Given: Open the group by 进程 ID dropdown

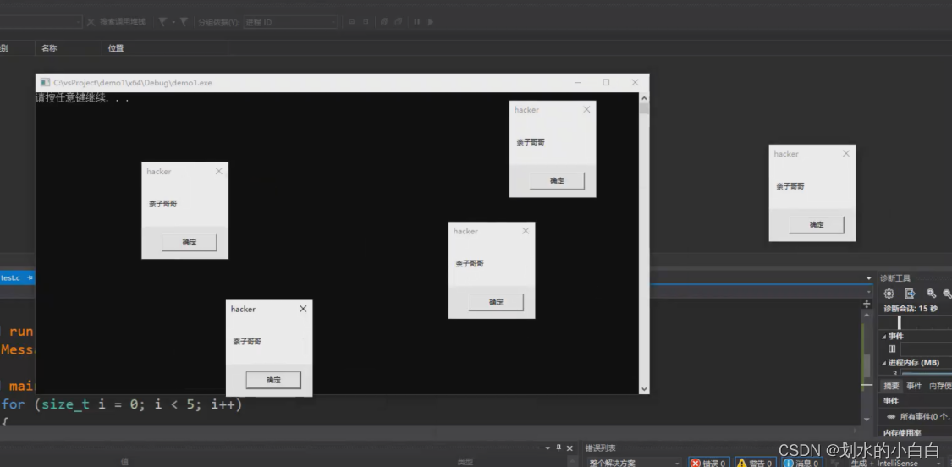Looking at the screenshot, I should pos(333,23).
